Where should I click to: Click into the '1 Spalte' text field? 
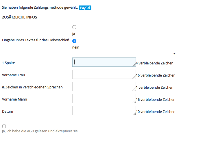click(x=104, y=62)
